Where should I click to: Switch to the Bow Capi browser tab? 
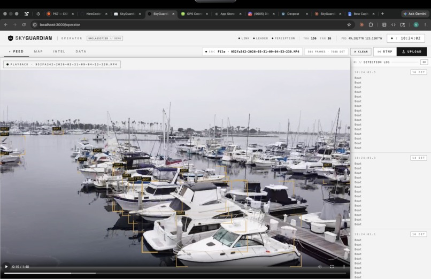point(360,14)
